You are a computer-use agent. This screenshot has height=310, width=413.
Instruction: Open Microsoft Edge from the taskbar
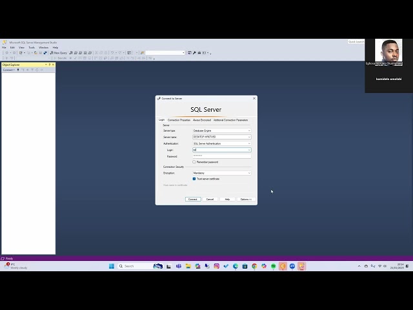(236, 266)
